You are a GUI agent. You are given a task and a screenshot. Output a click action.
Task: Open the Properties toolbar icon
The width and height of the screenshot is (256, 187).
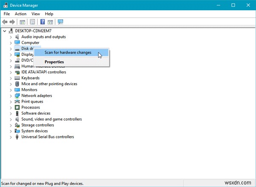click(32, 22)
